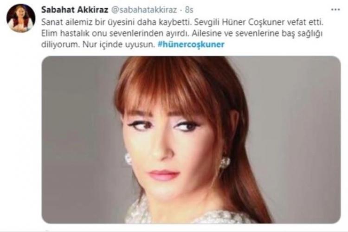Image resolution: width=348 pixels, height=232 pixels.
Task: Open Sabahat Akkiraz's profile avatar
Action: point(21,18)
